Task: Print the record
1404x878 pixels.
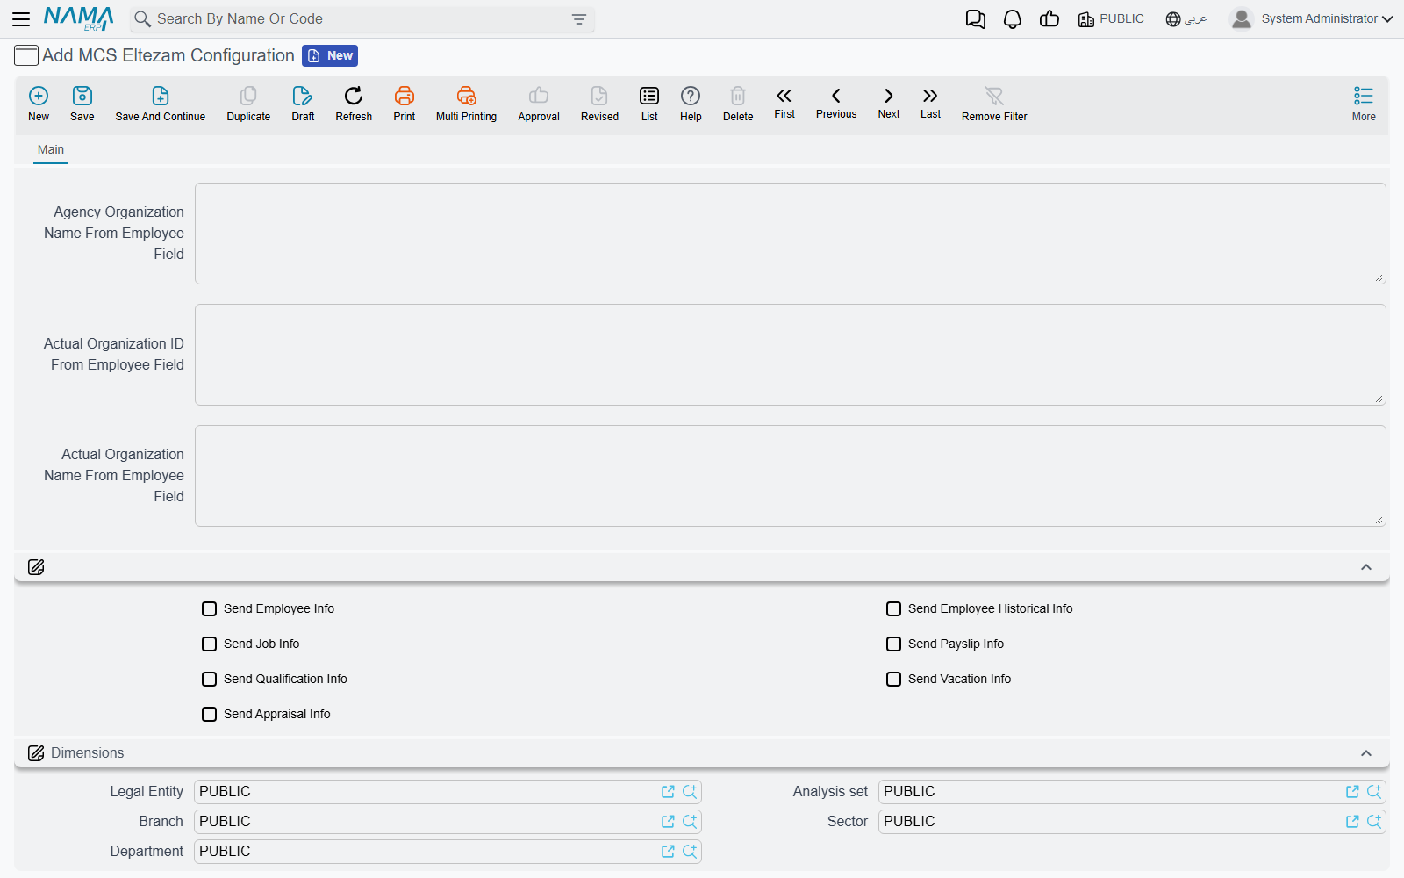Action: coord(405,104)
